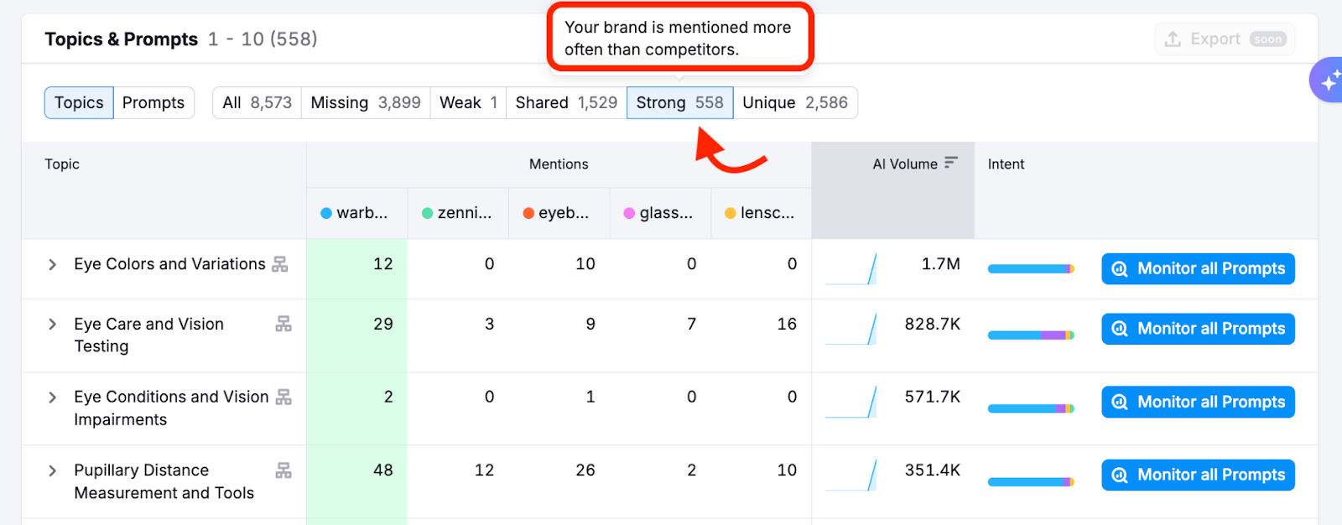Switch to the Topics view toggle
This screenshot has width=1342, height=525.
[x=79, y=103]
